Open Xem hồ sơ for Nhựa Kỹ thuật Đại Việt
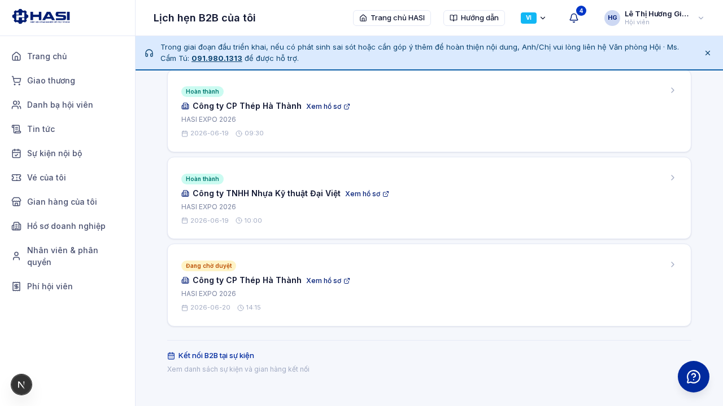The image size is (723, 406). tap(367, 194)
